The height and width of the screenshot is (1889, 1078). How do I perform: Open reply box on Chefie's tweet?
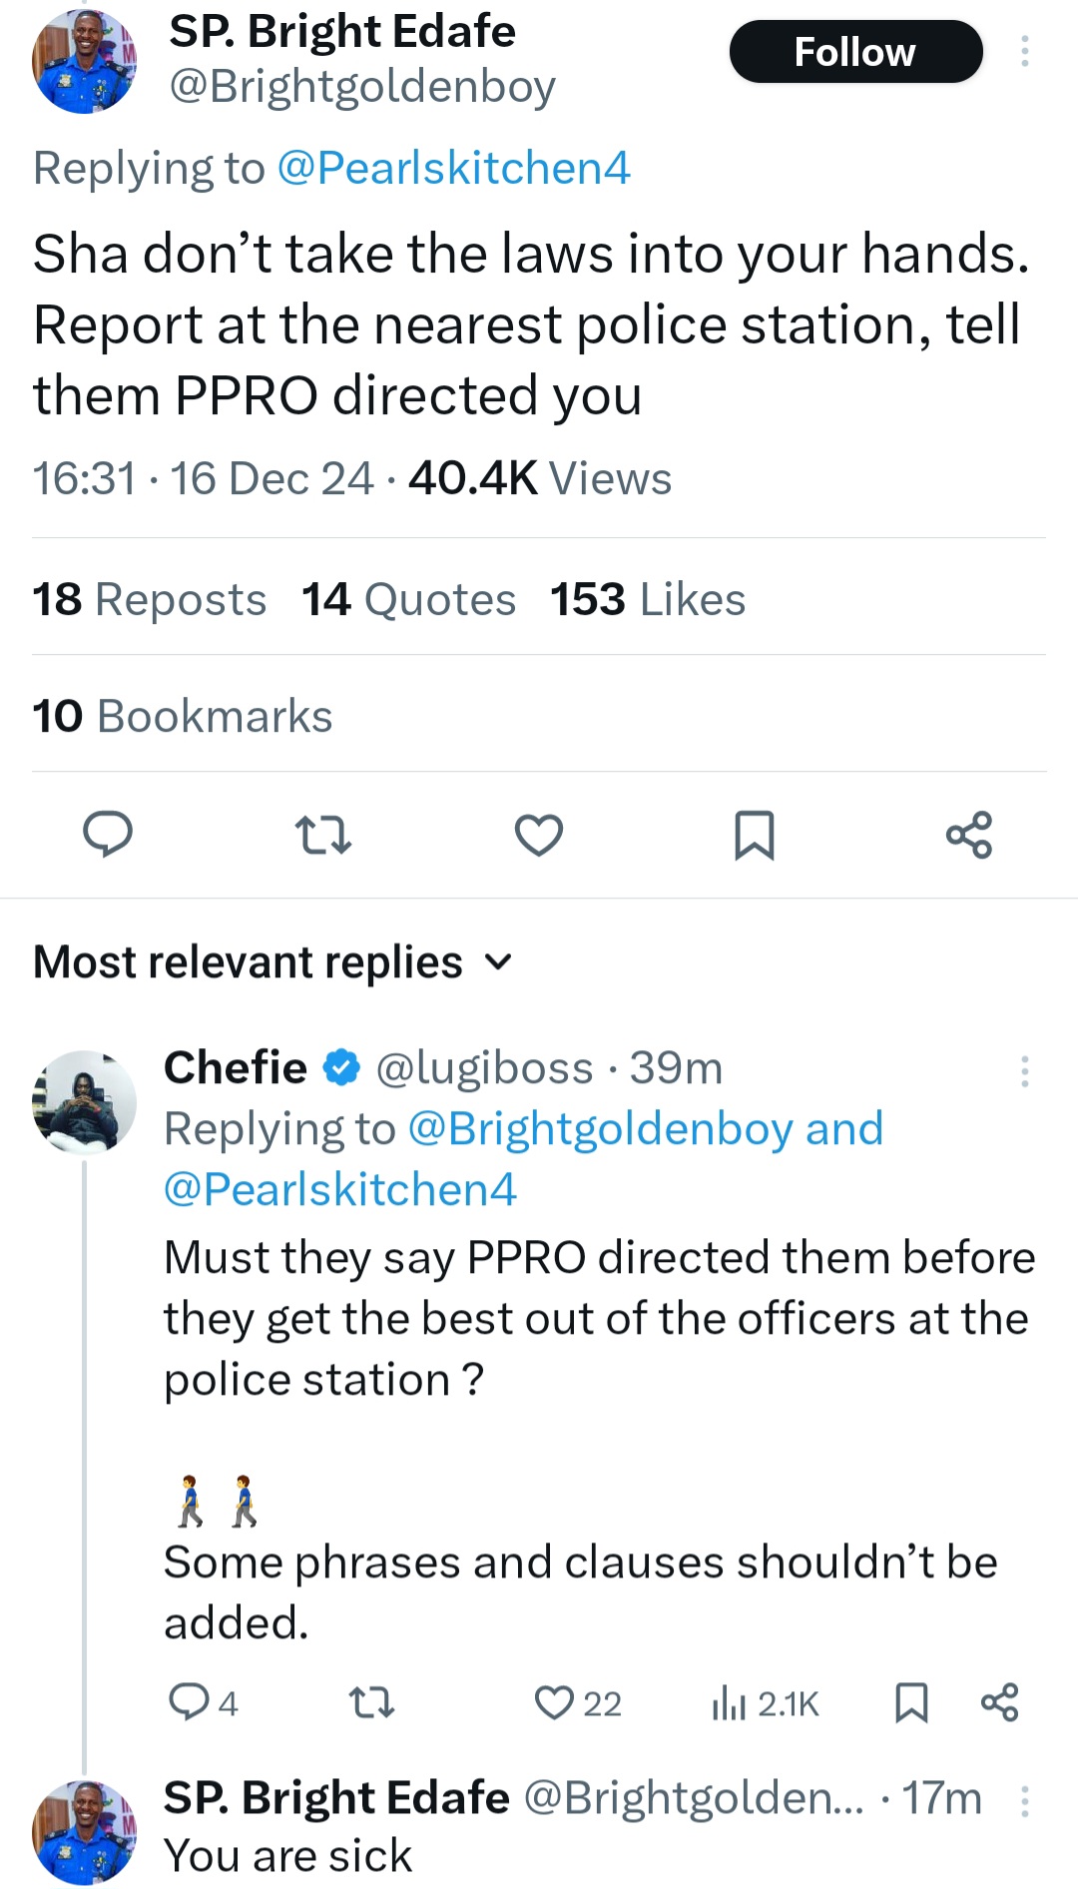[x=189, y=1702]
